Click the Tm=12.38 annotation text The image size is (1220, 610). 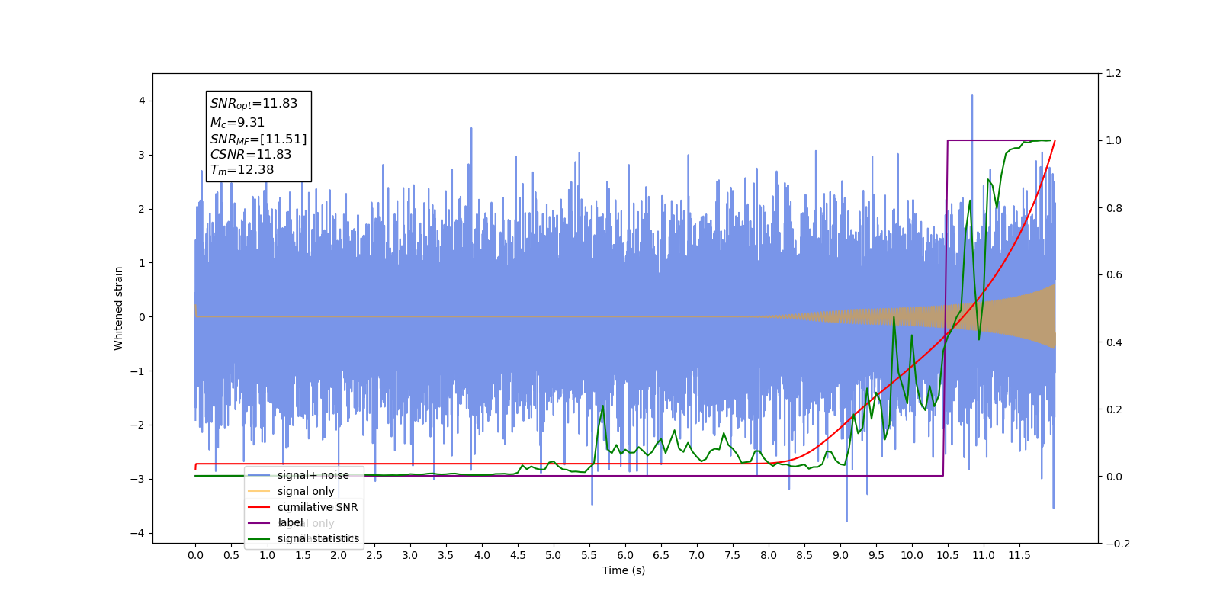[x=242, y=170]
